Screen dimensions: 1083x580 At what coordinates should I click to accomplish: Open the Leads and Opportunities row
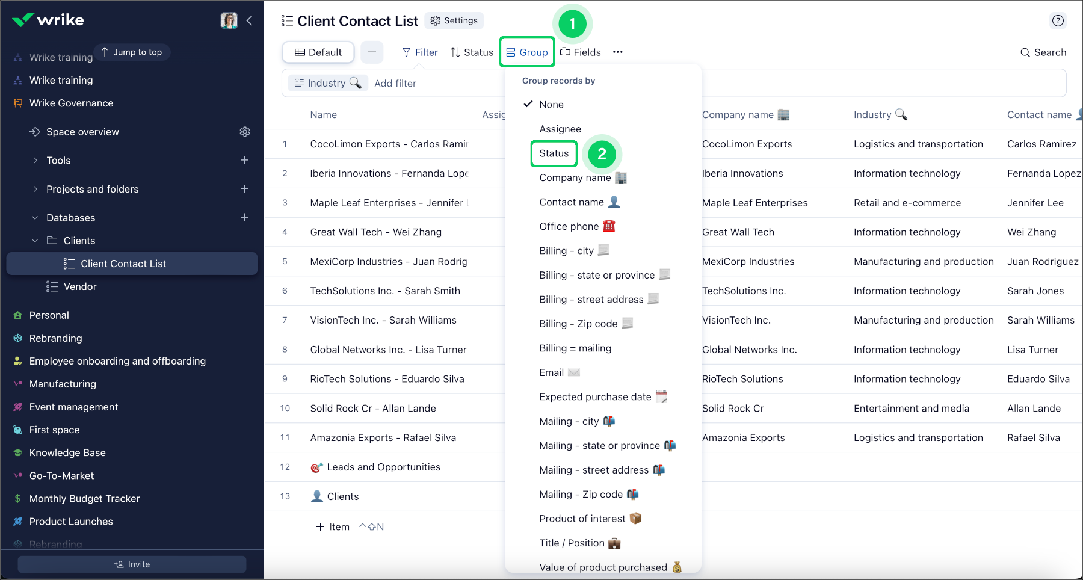[x=375, y=467]
